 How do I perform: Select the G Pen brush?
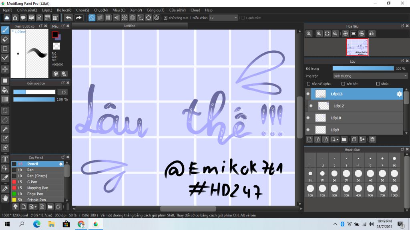37,182
